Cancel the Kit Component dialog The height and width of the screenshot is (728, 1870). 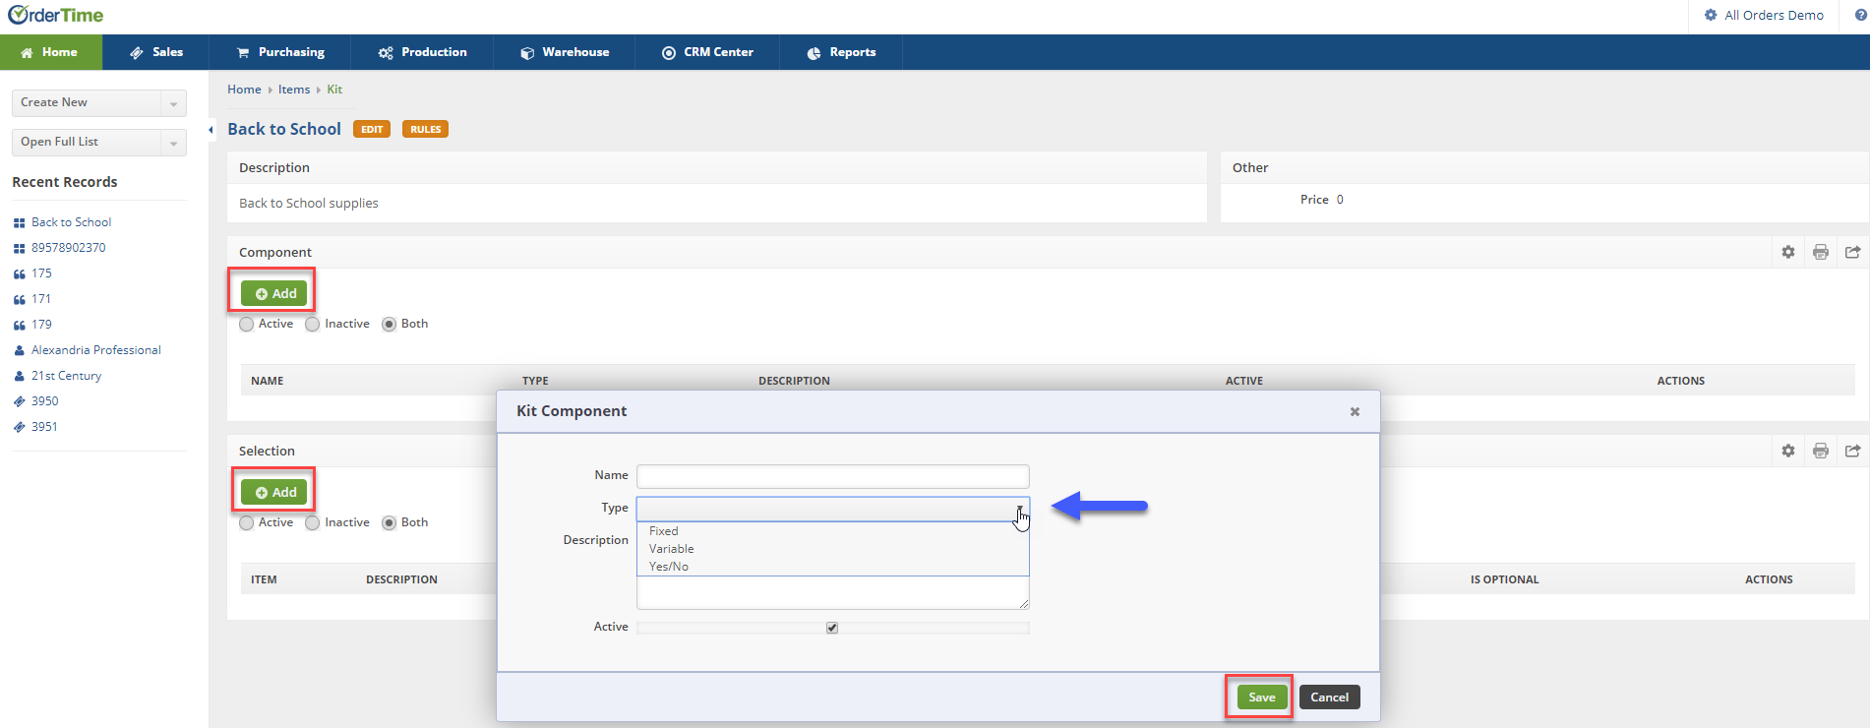[1330, 698]
